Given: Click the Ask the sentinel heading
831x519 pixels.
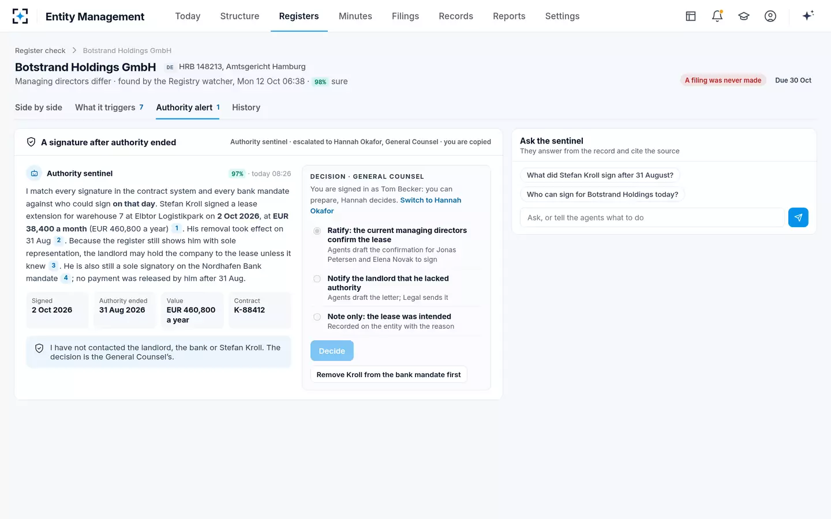Looking at the screenshot, I should tap(552, 141).
